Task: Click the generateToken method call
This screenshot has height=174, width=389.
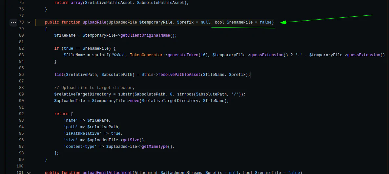Action: (183, 55)
